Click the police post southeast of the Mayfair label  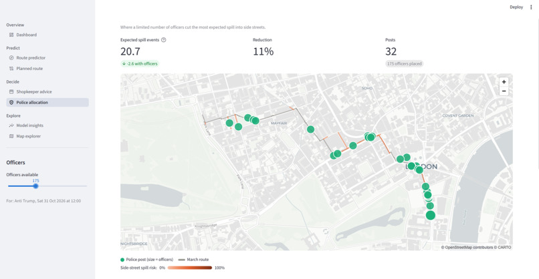(310, 129)
